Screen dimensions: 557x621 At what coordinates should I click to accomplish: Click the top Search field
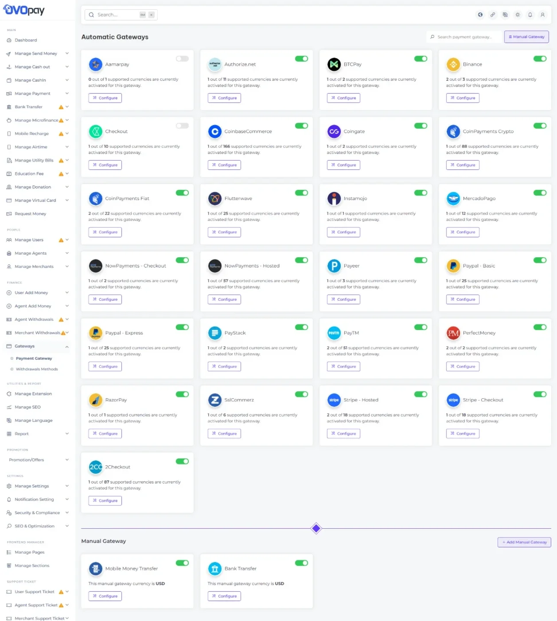tap(121, 15)
